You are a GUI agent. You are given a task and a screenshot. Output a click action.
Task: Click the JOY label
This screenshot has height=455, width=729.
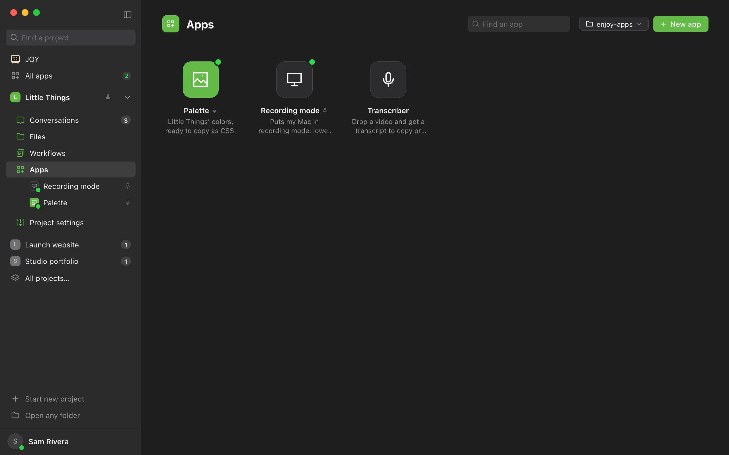32,59
